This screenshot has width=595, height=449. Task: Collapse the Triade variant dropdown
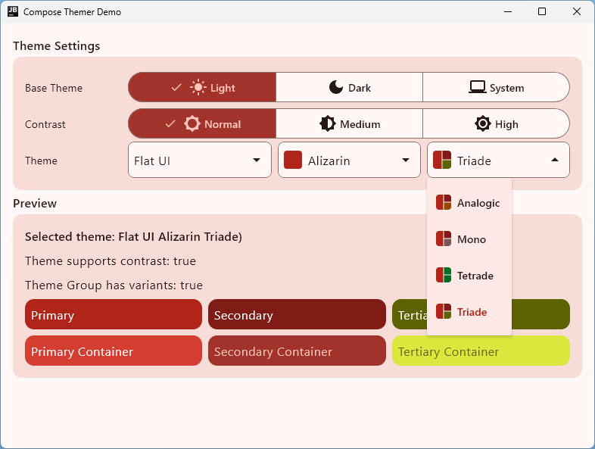click(x=498, y=161)
